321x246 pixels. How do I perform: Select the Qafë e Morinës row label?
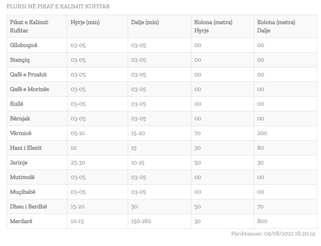(29, 89)
